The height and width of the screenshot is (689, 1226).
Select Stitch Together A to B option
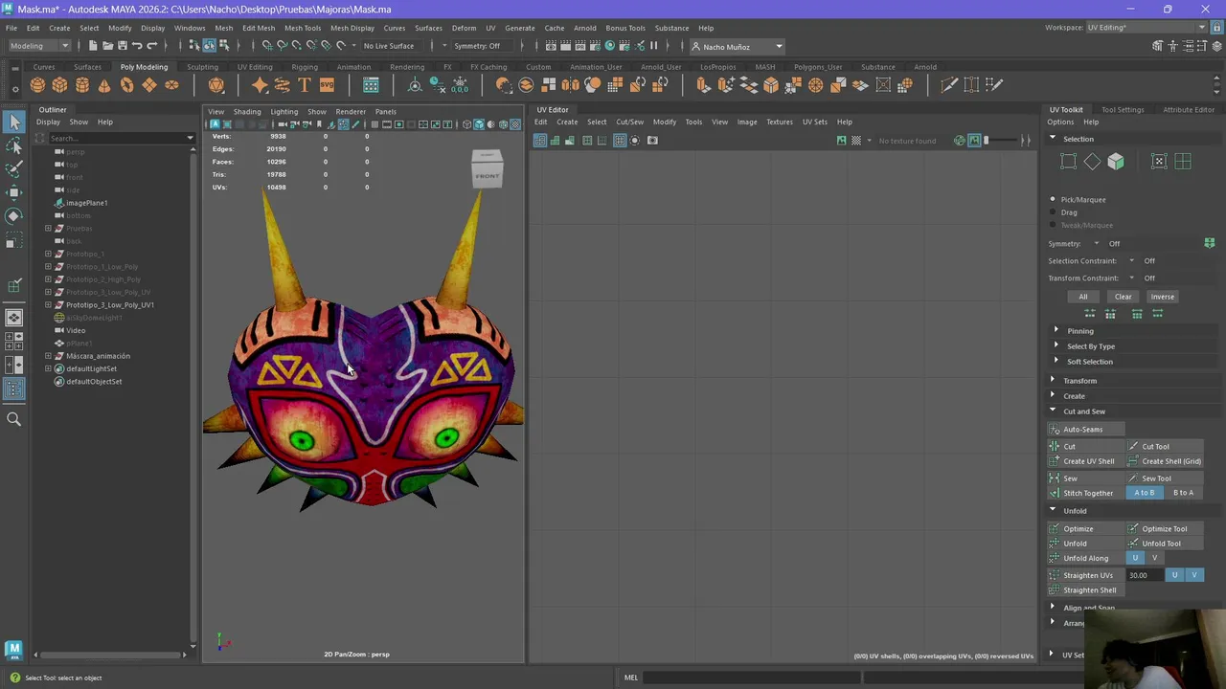[x=1145, y=493]
